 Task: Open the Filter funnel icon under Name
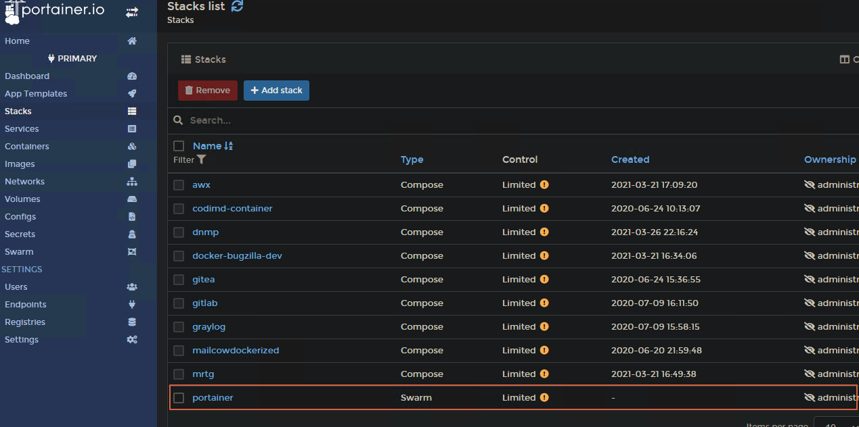coord(202,160)
